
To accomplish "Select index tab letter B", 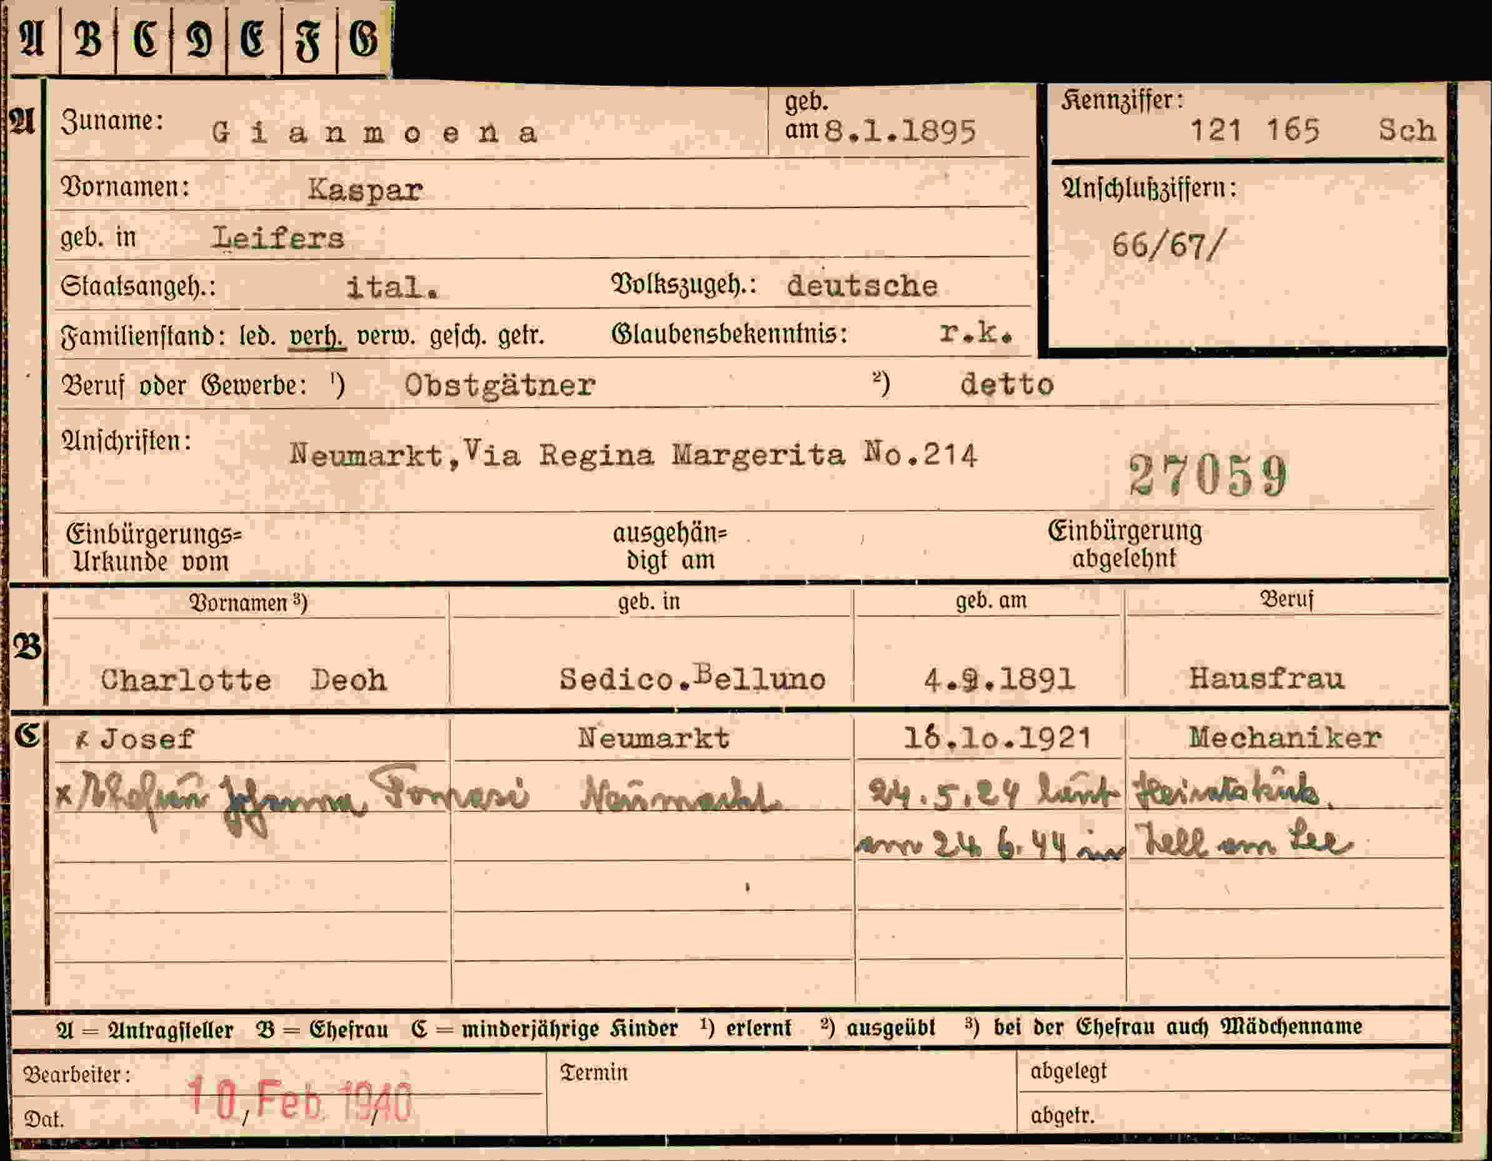I will point(88,39).
